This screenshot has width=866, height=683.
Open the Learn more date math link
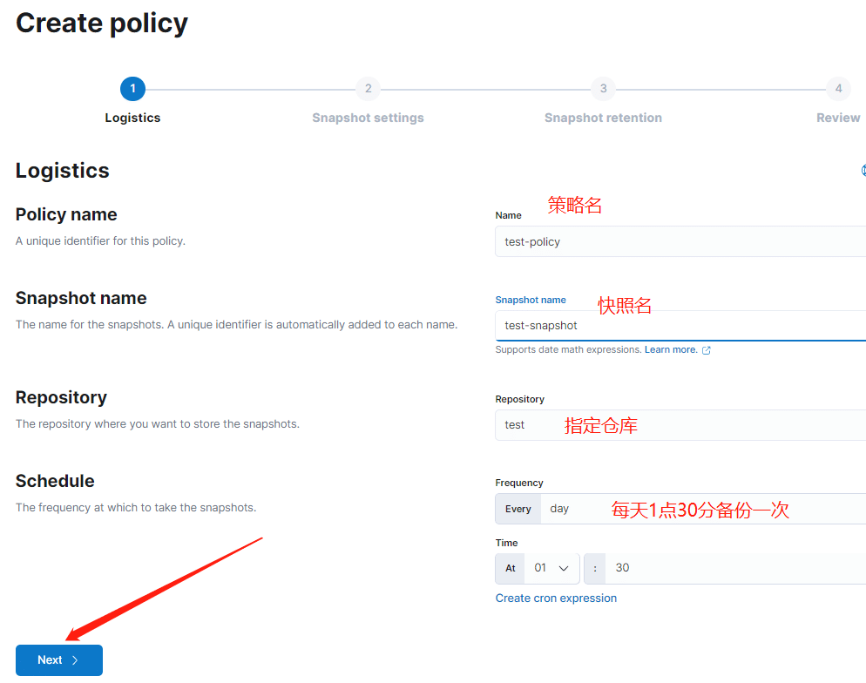(671, 349)
